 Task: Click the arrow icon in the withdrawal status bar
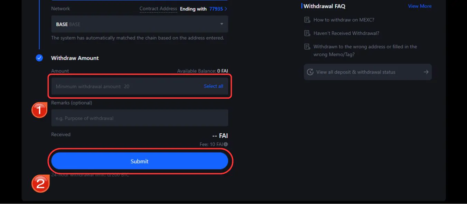[x=426, y=72]
